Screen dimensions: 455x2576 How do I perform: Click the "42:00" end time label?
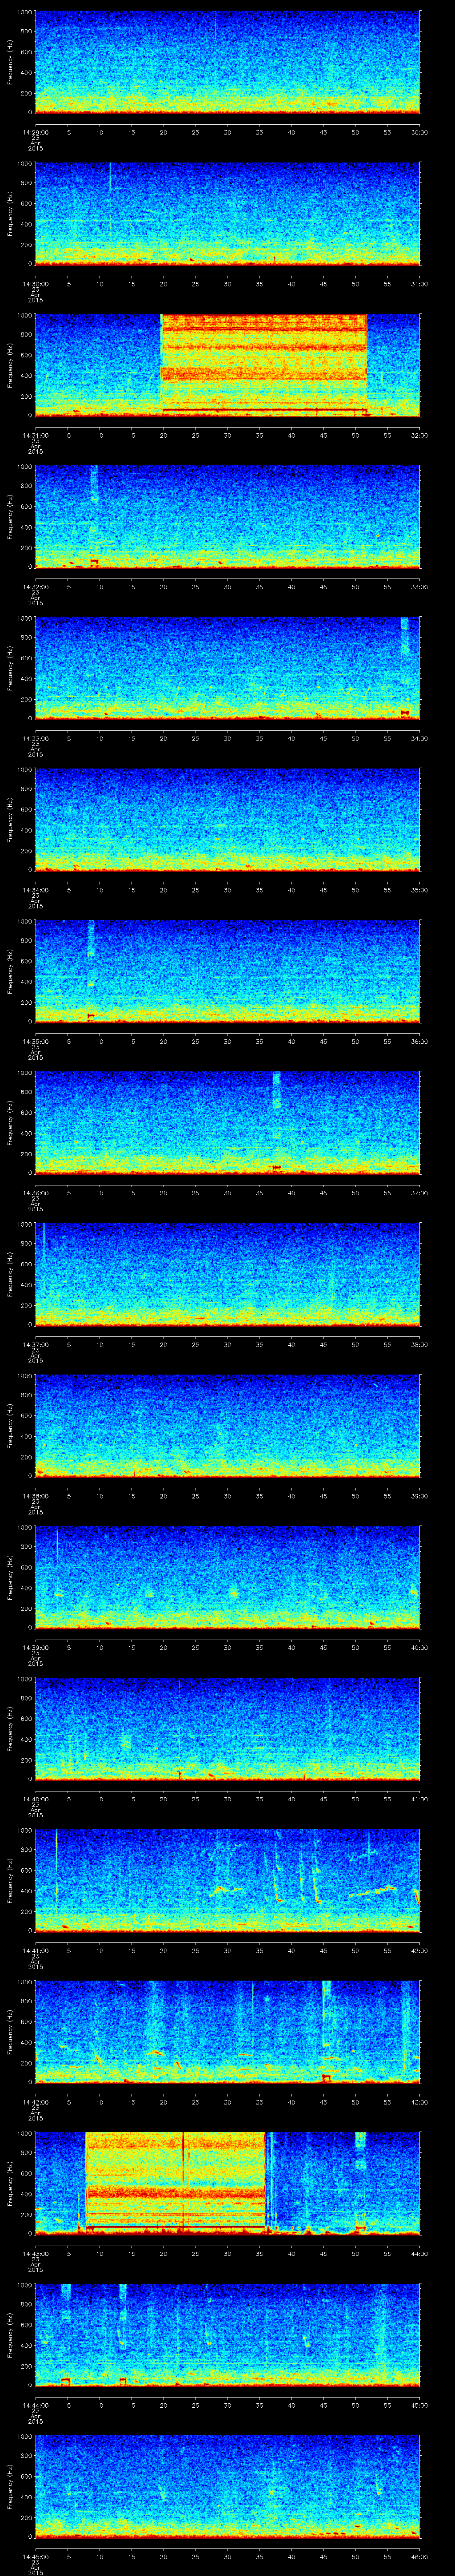point(420,1951)
